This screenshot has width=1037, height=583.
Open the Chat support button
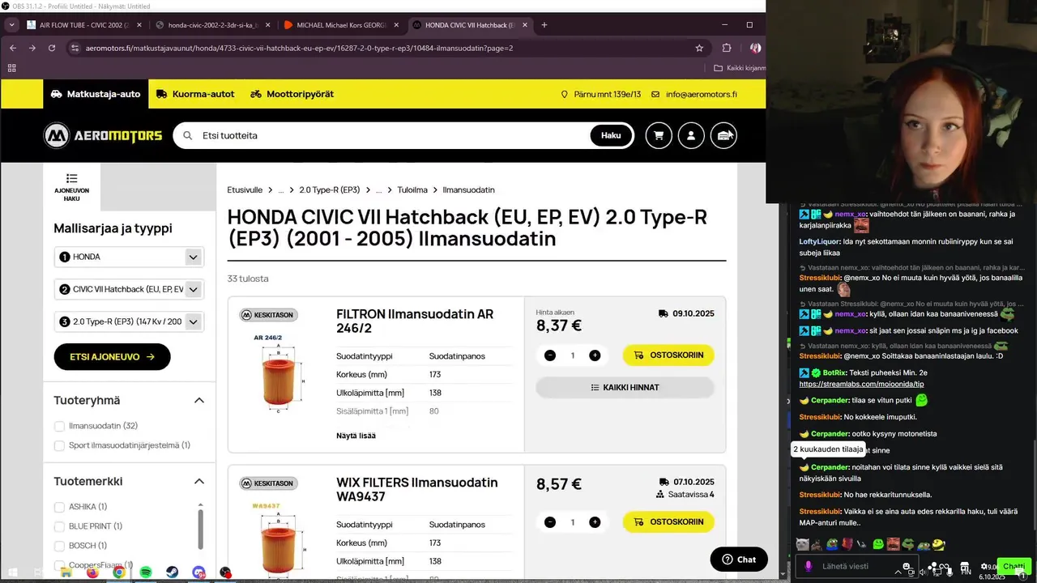(x=739, y=560)
